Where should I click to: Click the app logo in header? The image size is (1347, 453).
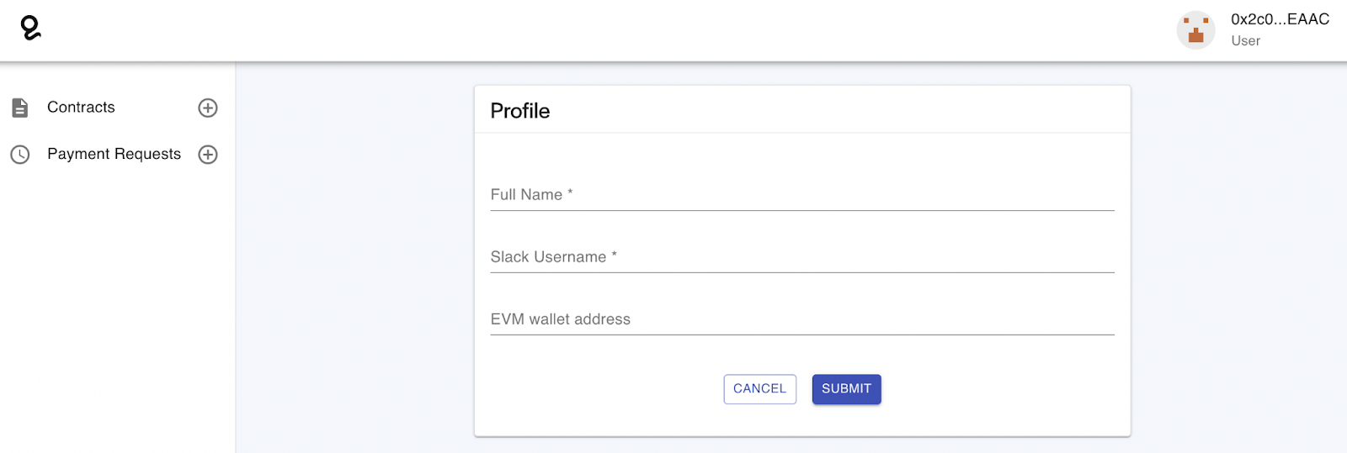click(30, 28)
